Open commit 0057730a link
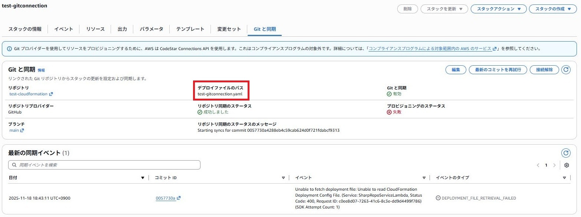Viewport: 581px width, 217px height. point(168,198)
